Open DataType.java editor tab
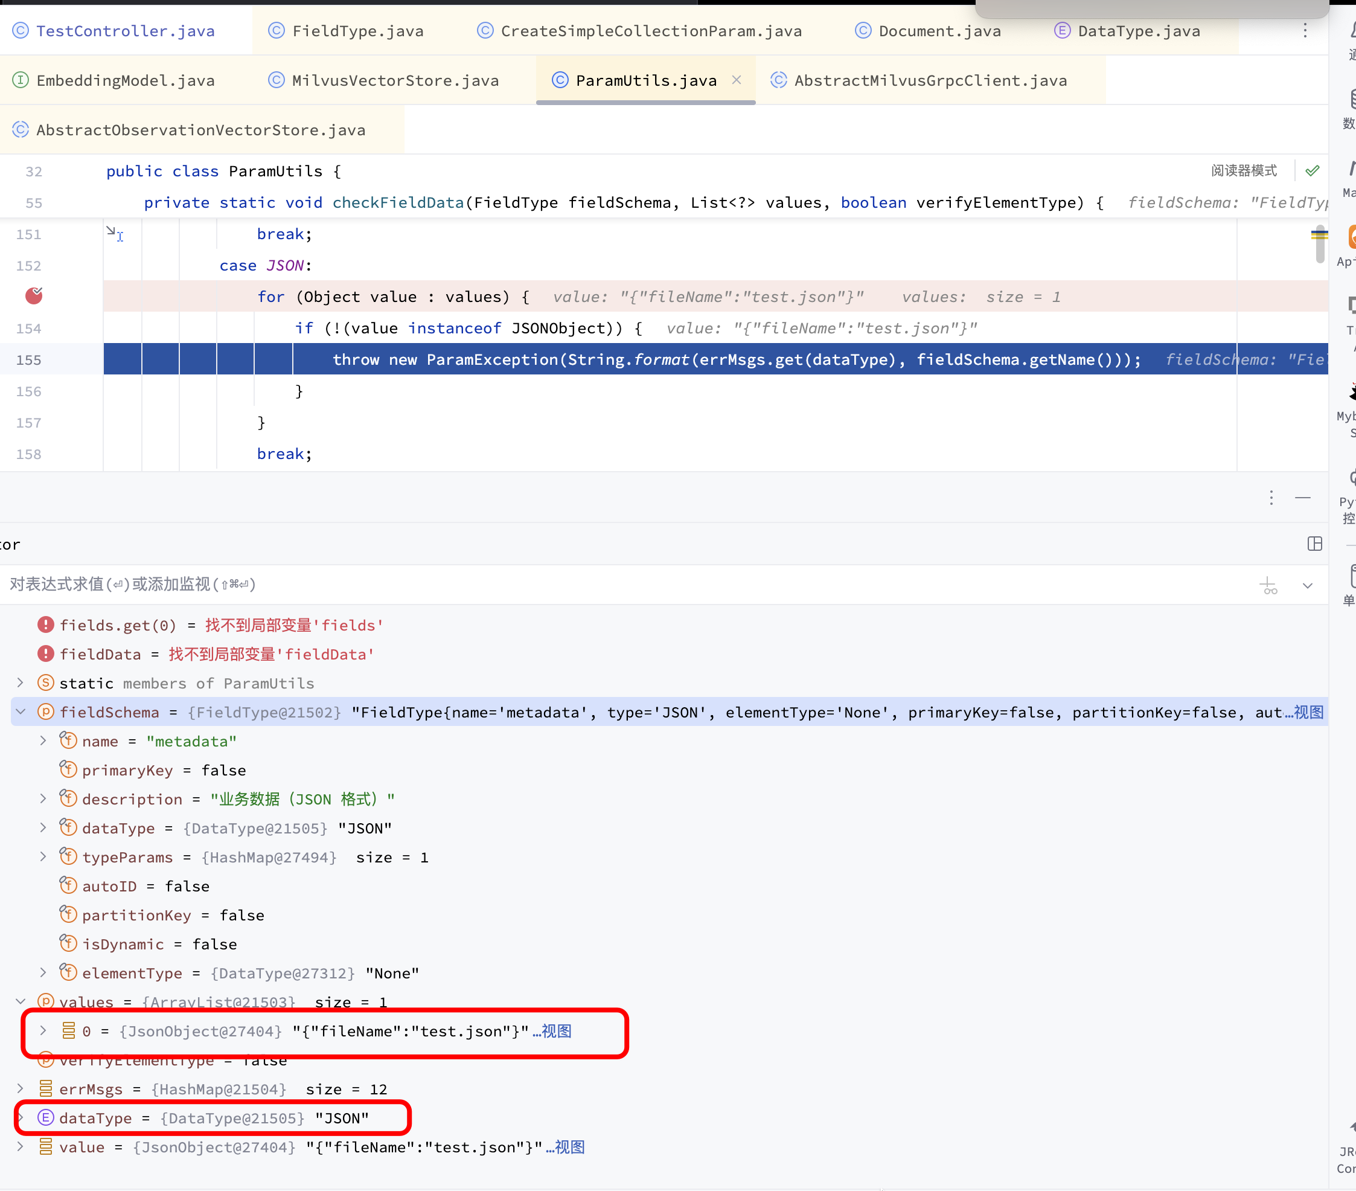 click(1127, 31)
